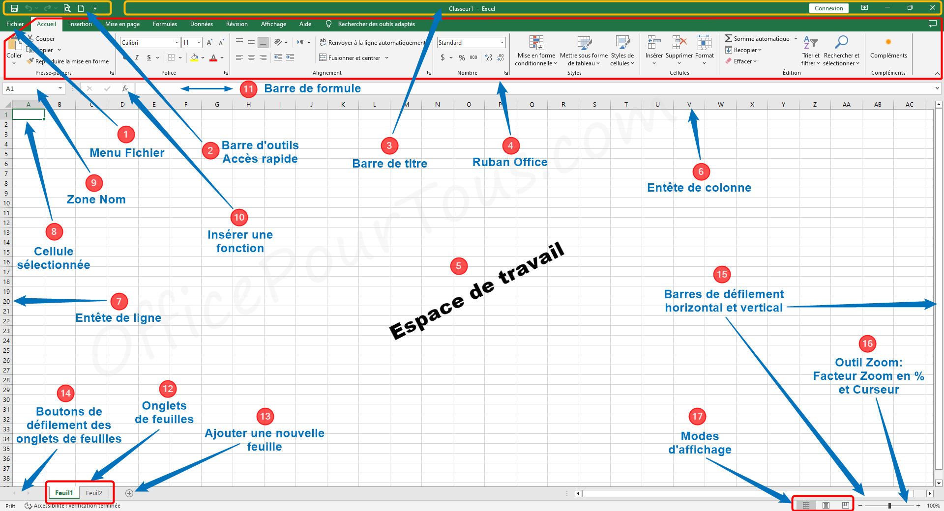The height and width of the screenshot is (511, 944).
Task: Click the red font color A swatch
Action: pos(213,57)
